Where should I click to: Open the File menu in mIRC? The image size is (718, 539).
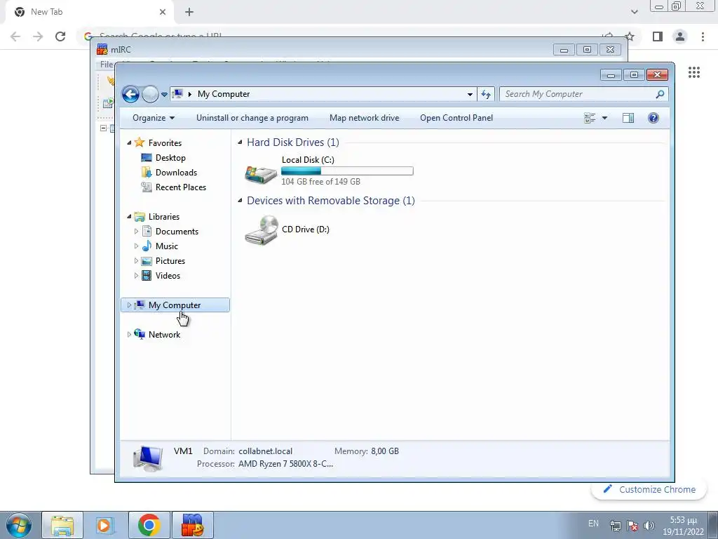(x=107, y=65)
